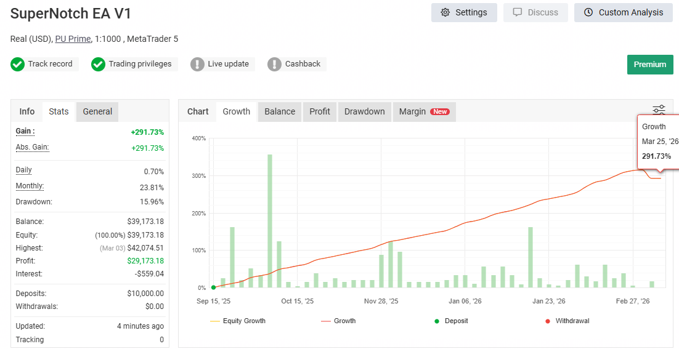
Task: Open the Drawdown chart tab
Action: [x=364, y=111]
